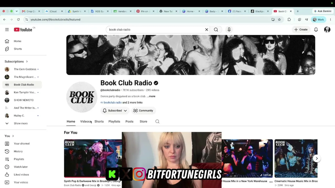Select the channel Home tab
Viewport: 335px width, 188px height.
point(71,121)
